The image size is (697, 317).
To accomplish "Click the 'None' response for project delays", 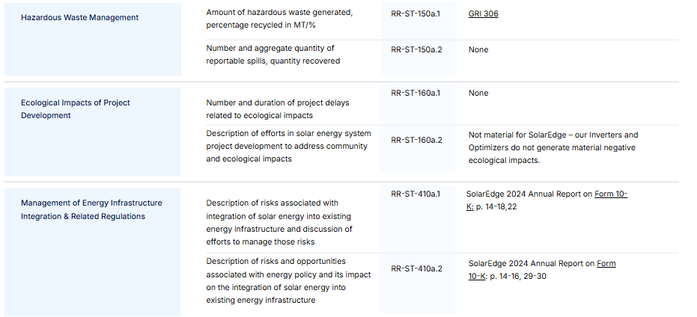I will click(478, 93).
